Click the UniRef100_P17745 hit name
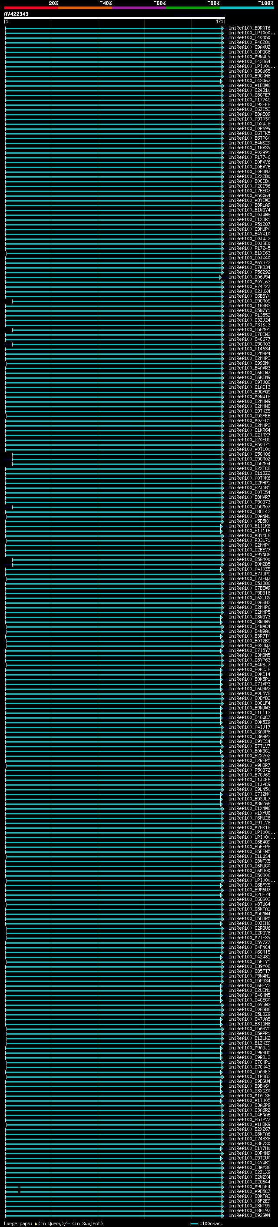This screenshot has height=1227, width=278. click(x=249, y=100)
